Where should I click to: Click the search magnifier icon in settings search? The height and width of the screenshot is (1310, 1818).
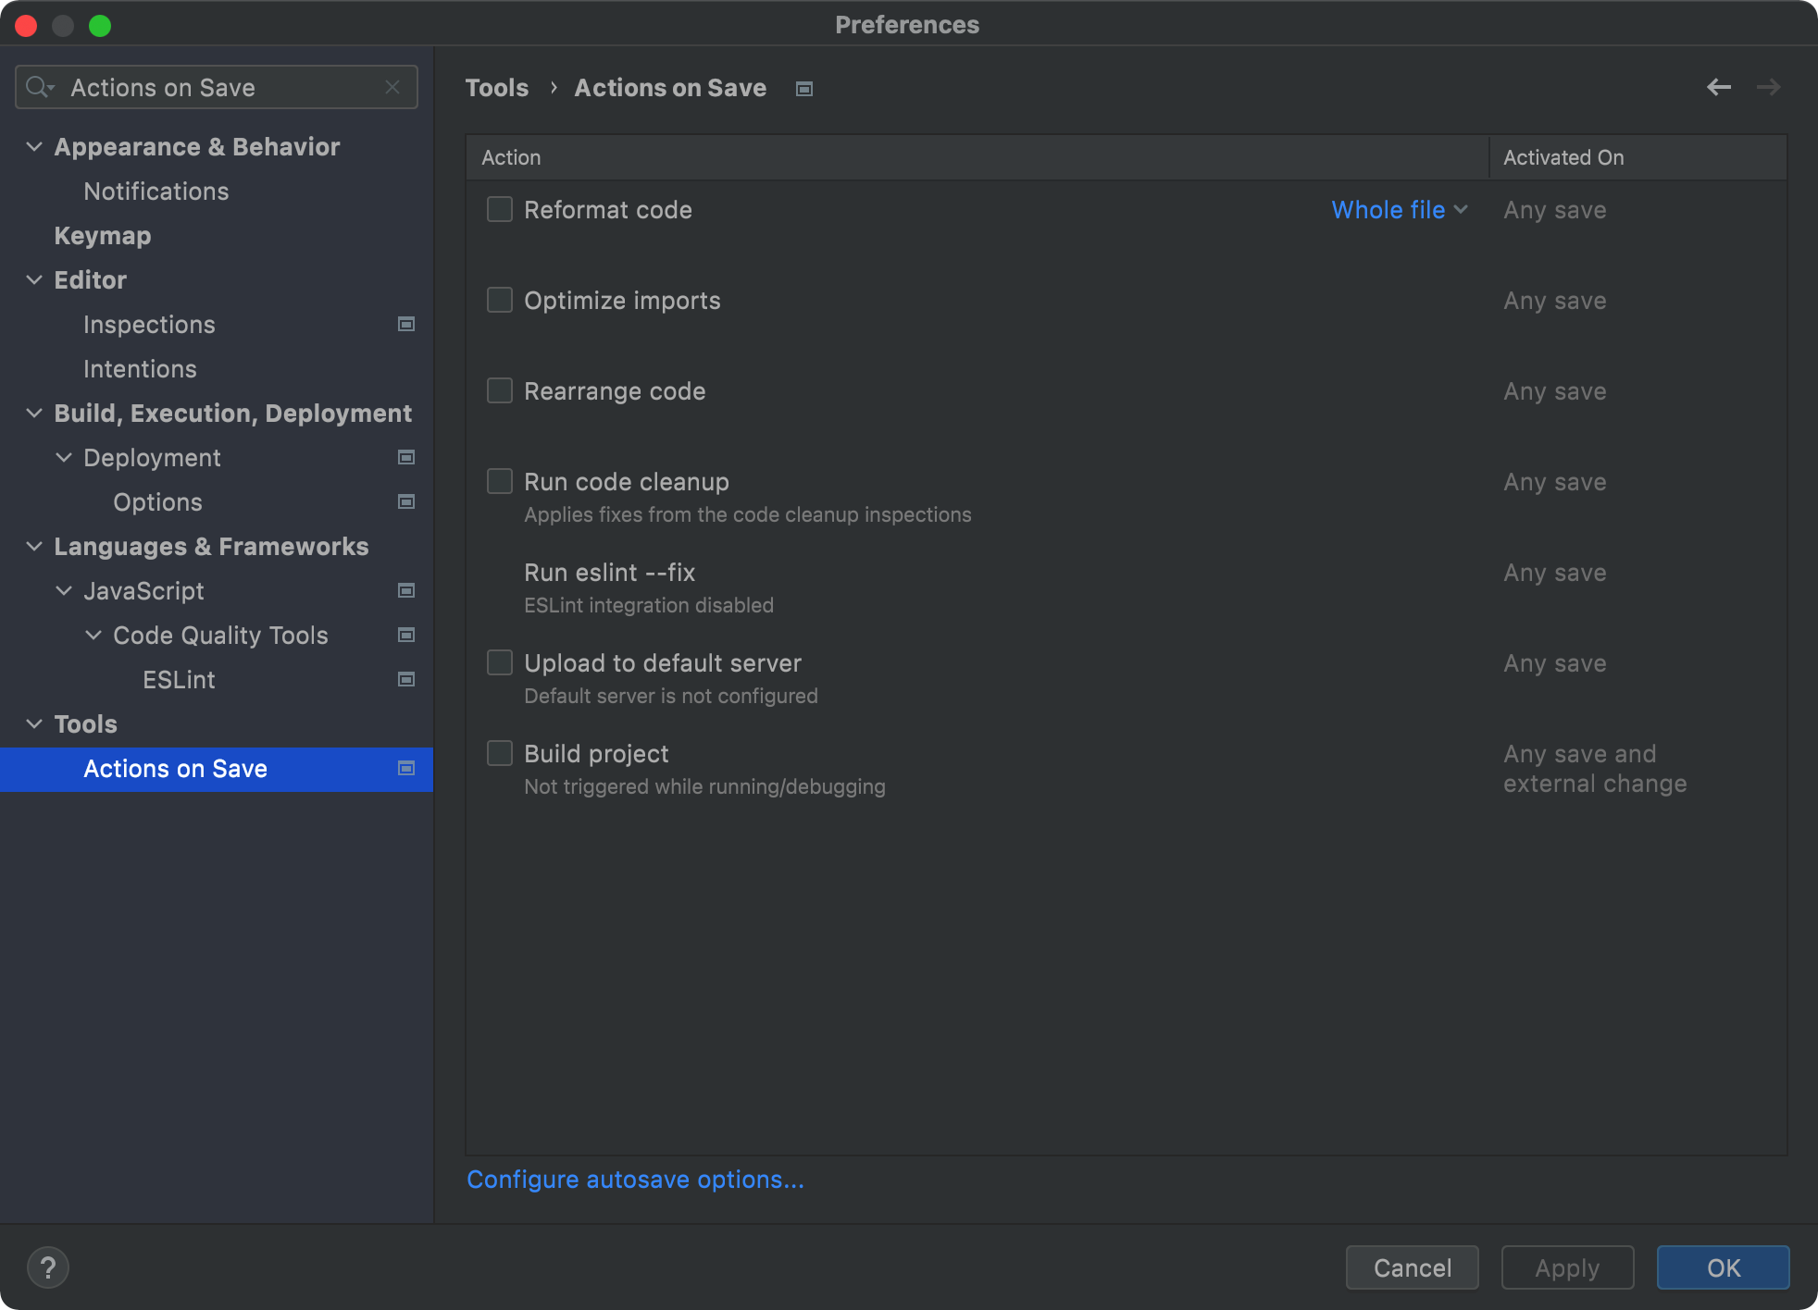tap(39, 87)
